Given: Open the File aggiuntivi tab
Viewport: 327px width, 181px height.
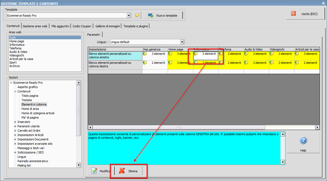Looking at the screenshot, I should 60,26.
